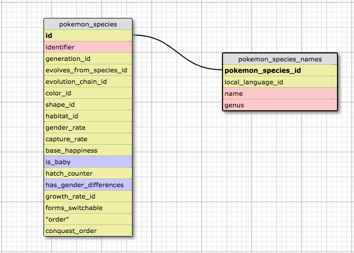Click the shape_id row

pyautogui.click(x=88, y=104)
